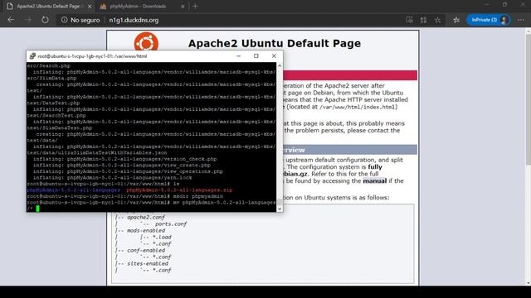Click the browser window maximize button
This screenshot has width=531, height=298.
pyautogui.click(x=505, y=4)
